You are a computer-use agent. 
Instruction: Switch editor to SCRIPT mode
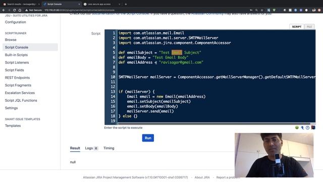click(x=297, y=27)
